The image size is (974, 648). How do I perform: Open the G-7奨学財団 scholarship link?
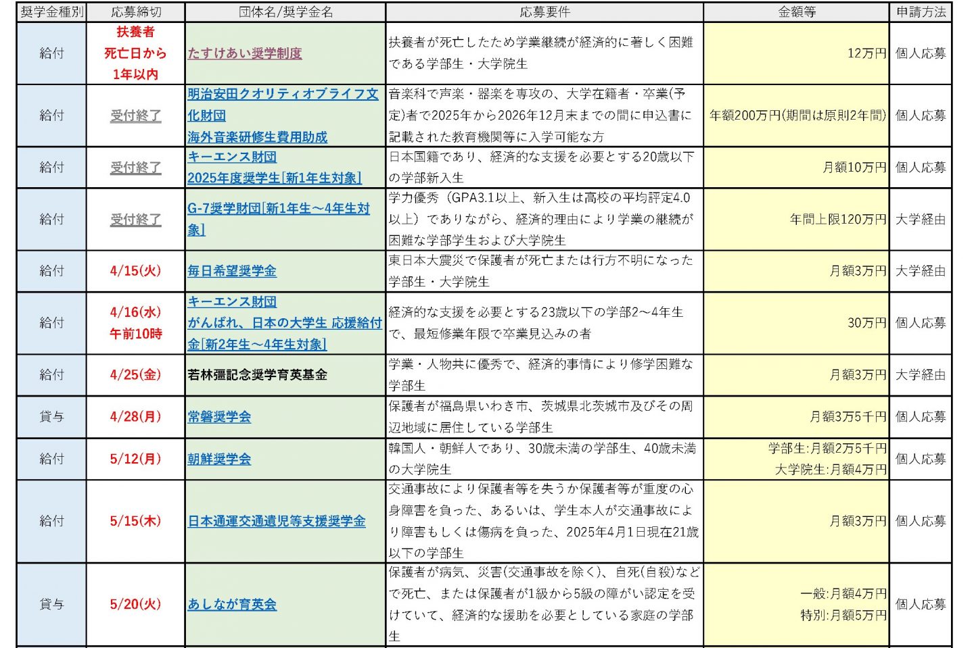[278, 209]
